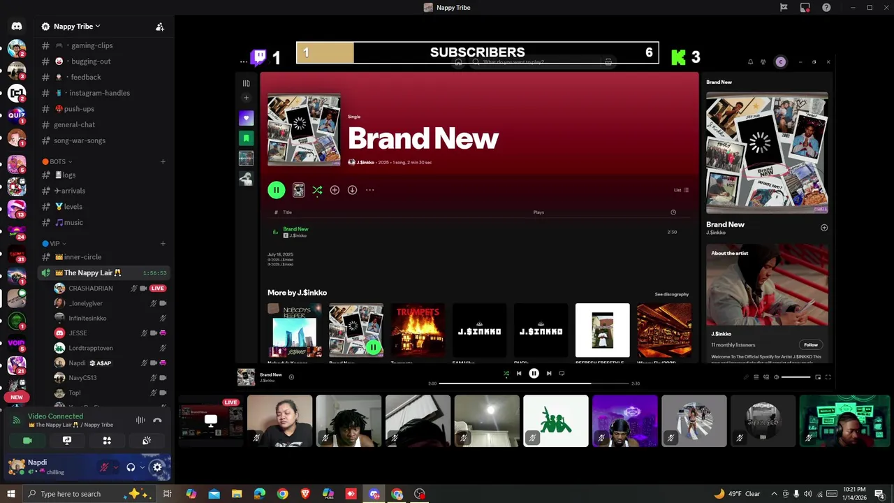Open Spotify profile avatar menu
894x503 pixels.
click(x=780, y=62)
